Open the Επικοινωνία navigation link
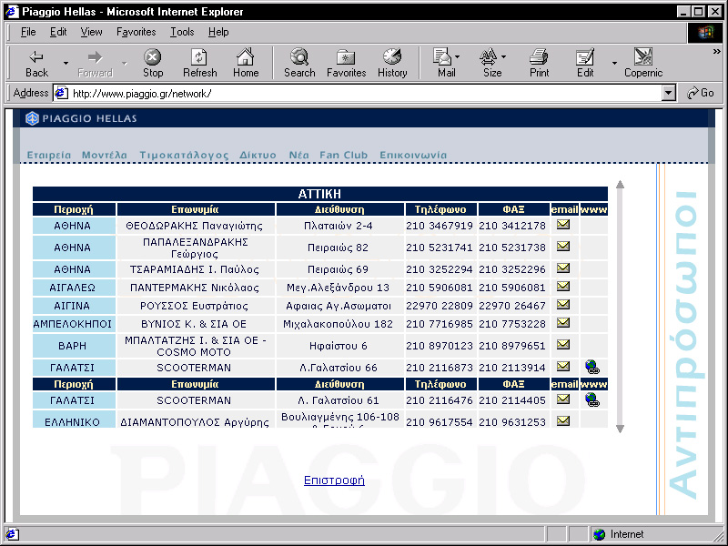Image resolution: width=728 pixels, height=546 pixels. pos(413,155)
